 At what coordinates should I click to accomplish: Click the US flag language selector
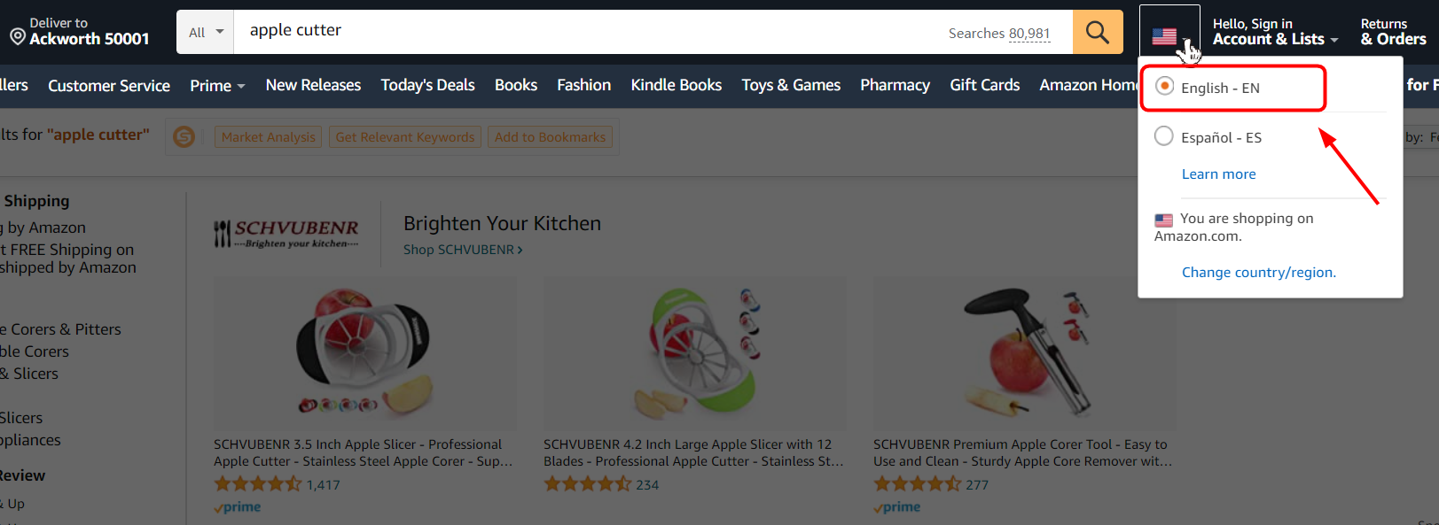point(1164,36)
